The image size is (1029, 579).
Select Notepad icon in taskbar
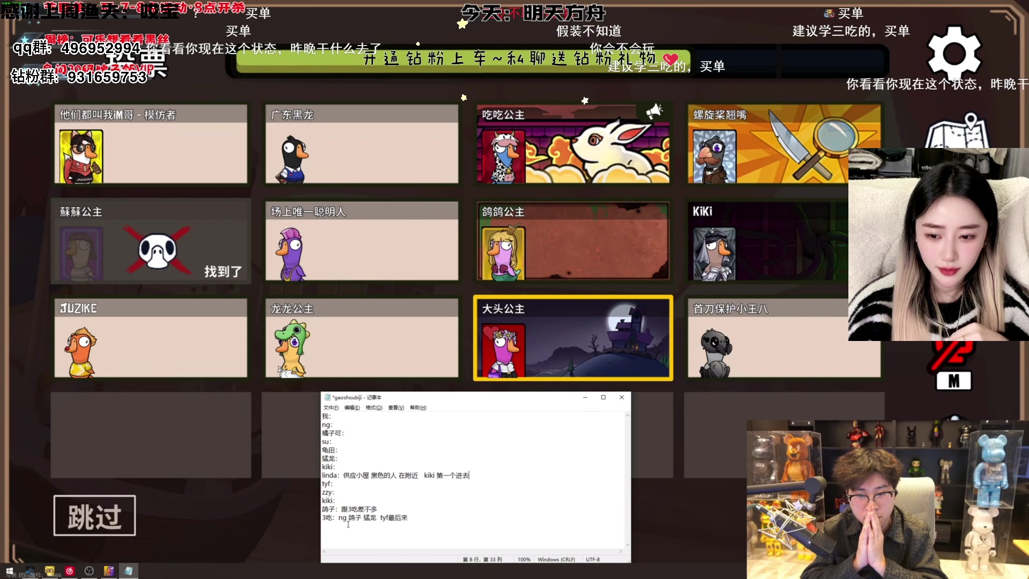[128, 571]
